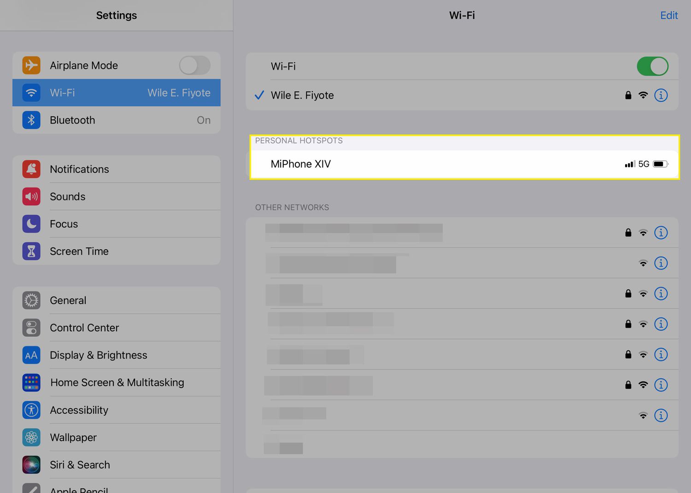Turn off the Wi-Fi switch

tap(652, 66)
